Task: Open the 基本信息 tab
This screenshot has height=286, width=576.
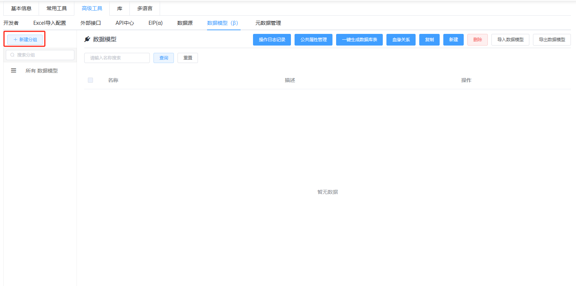Action: [x=21, y=8]
